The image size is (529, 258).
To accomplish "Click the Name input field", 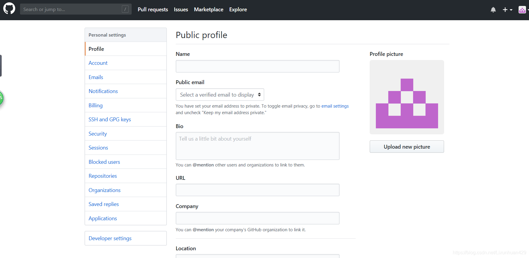I will coord(258,66).
